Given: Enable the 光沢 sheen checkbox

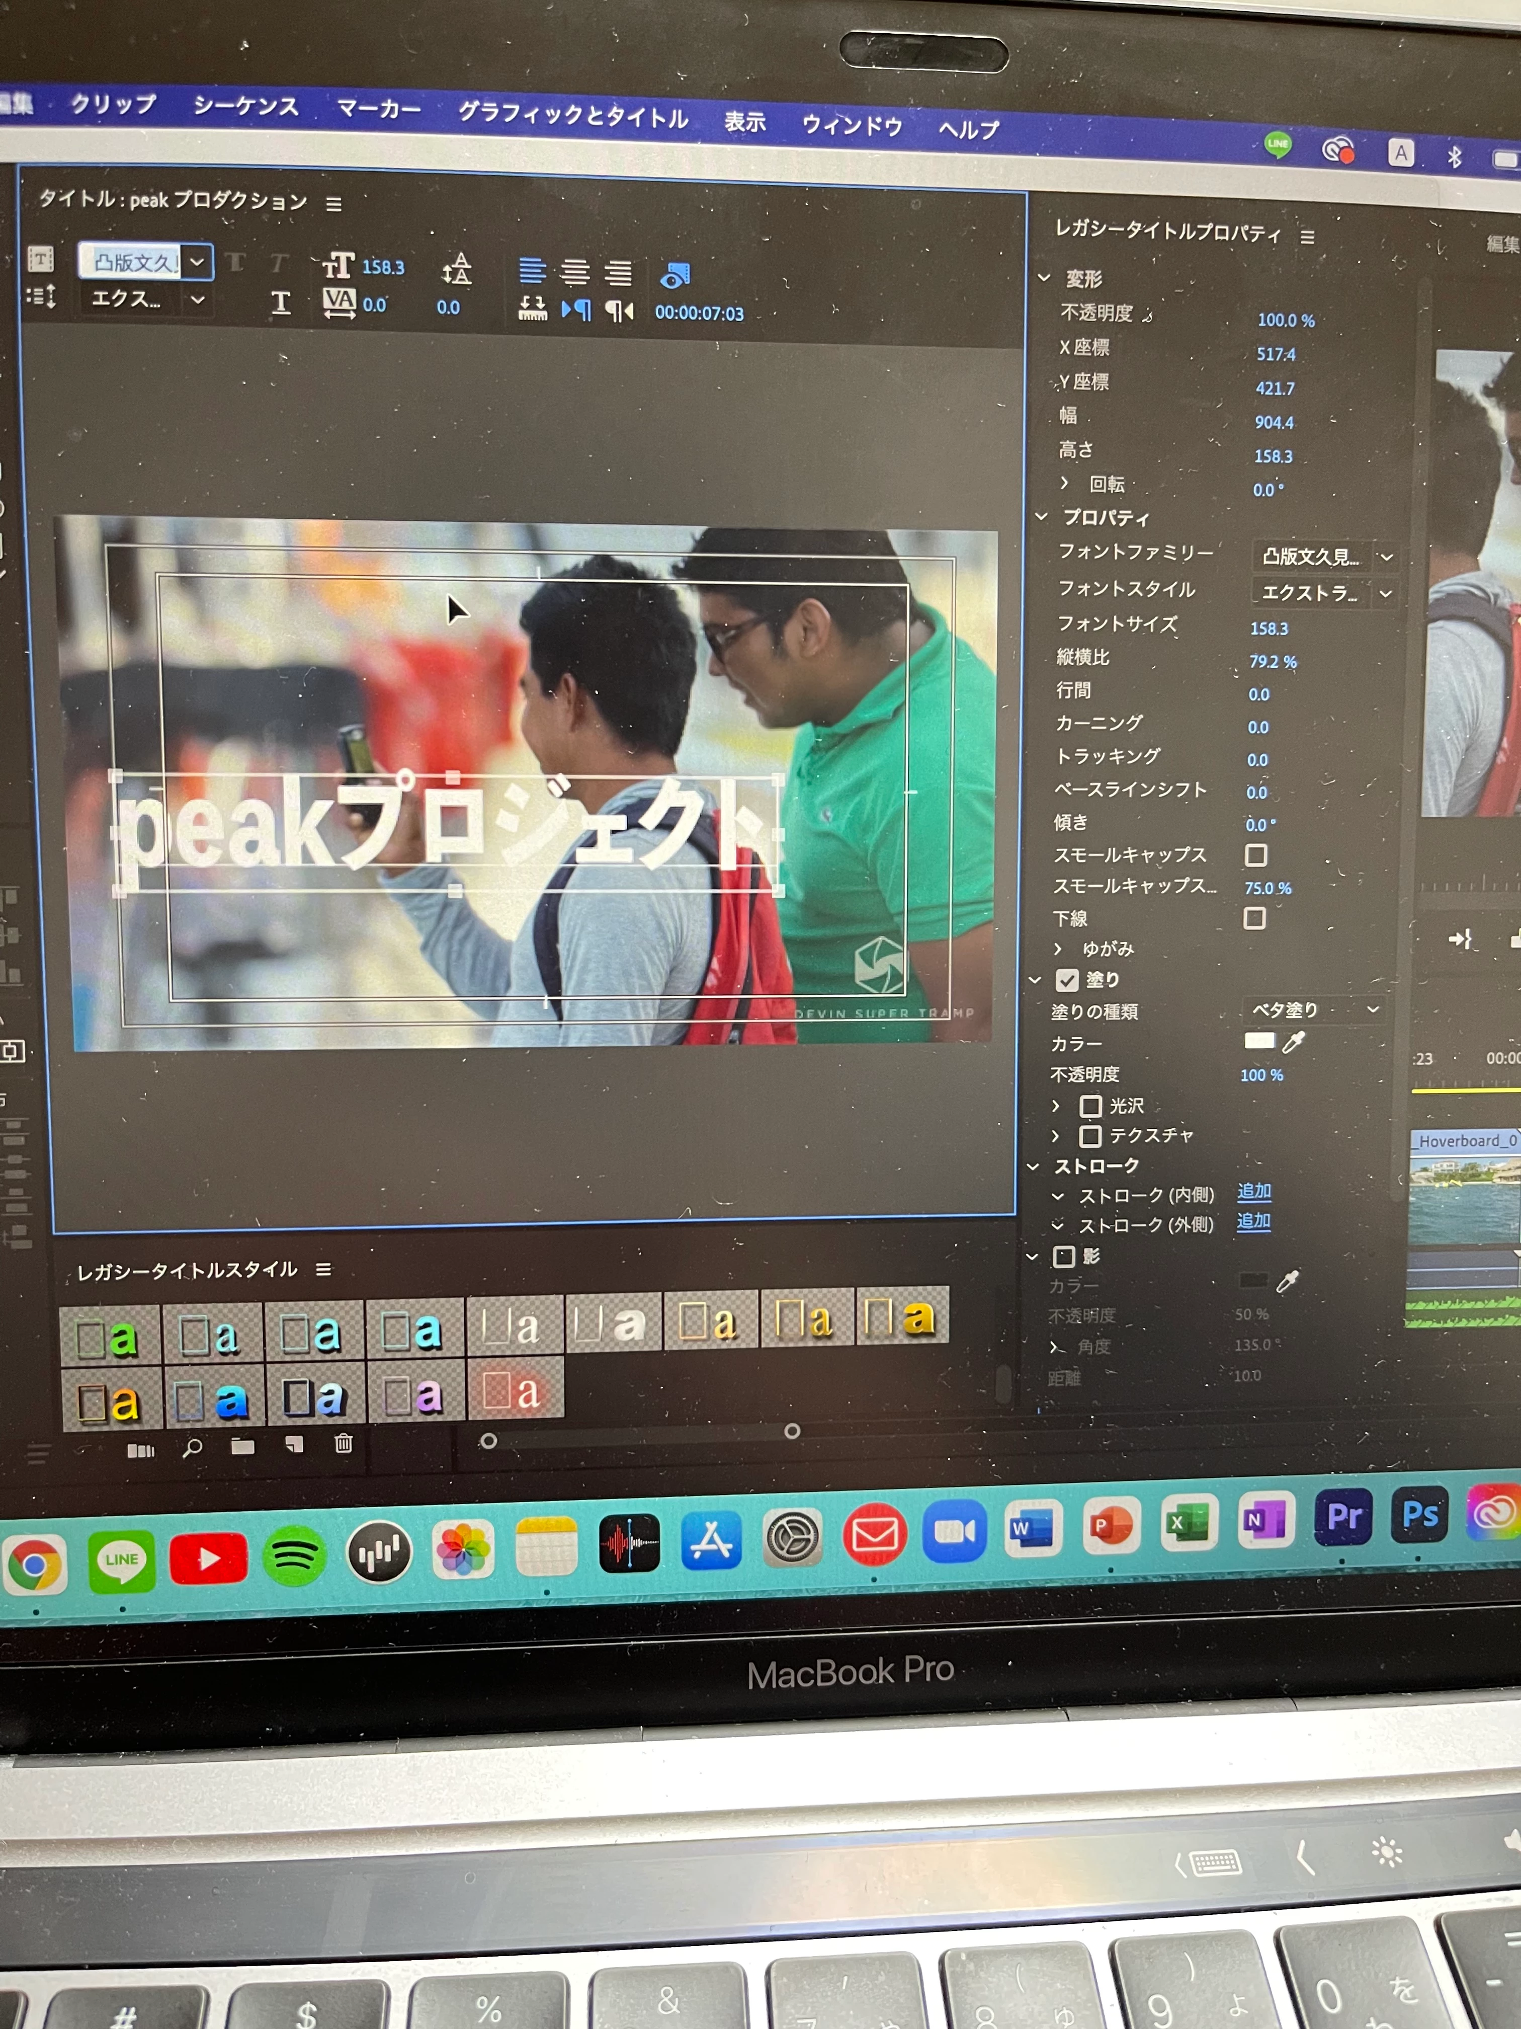Looking at the screenshot, I should 1090,1106.
